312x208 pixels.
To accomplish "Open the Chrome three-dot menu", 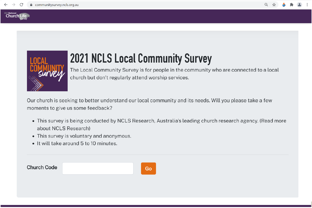I will click(307, 4).
